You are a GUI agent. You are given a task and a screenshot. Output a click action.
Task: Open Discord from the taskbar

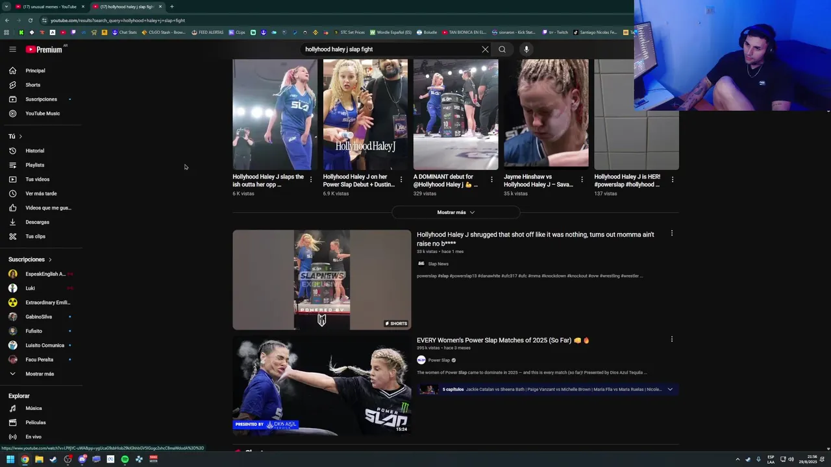coord(82,459)
